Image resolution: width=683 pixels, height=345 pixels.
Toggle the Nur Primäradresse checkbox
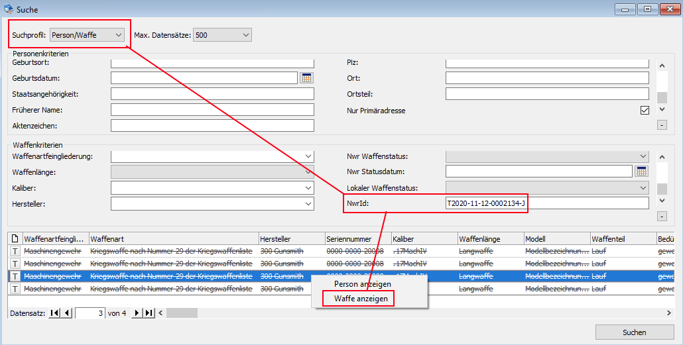tap(645, 111)
